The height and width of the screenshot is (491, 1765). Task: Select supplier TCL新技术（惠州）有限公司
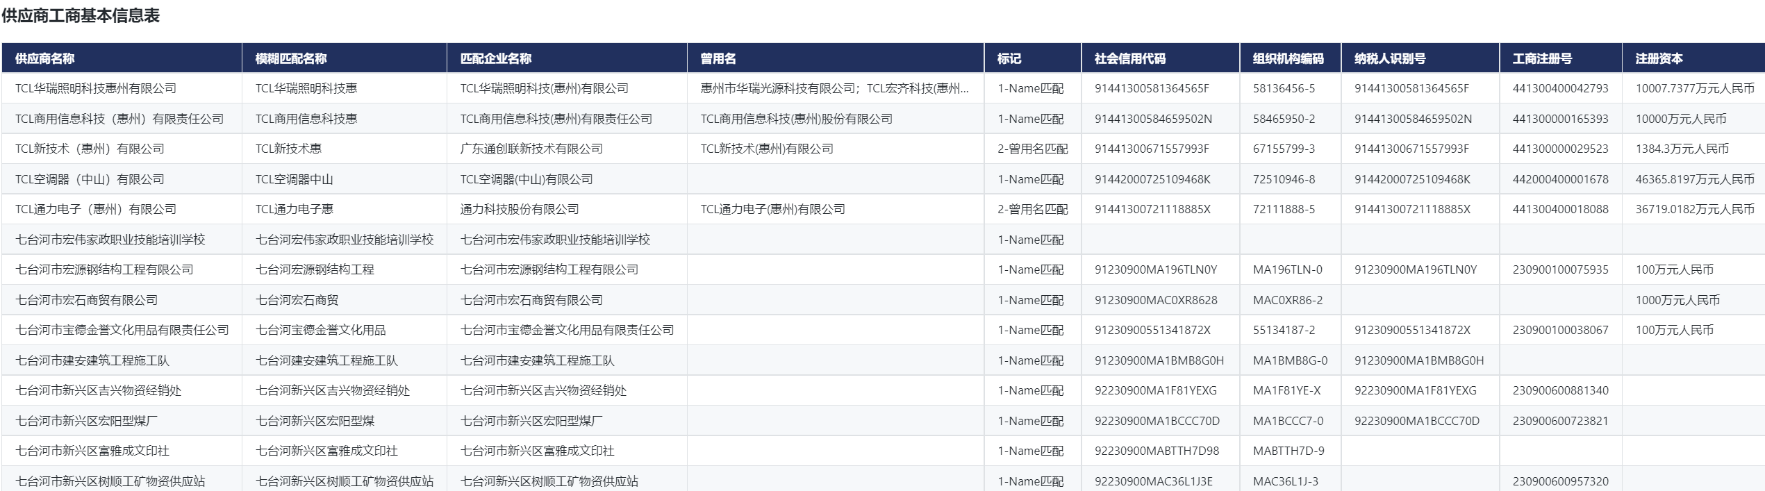(90, 149)
